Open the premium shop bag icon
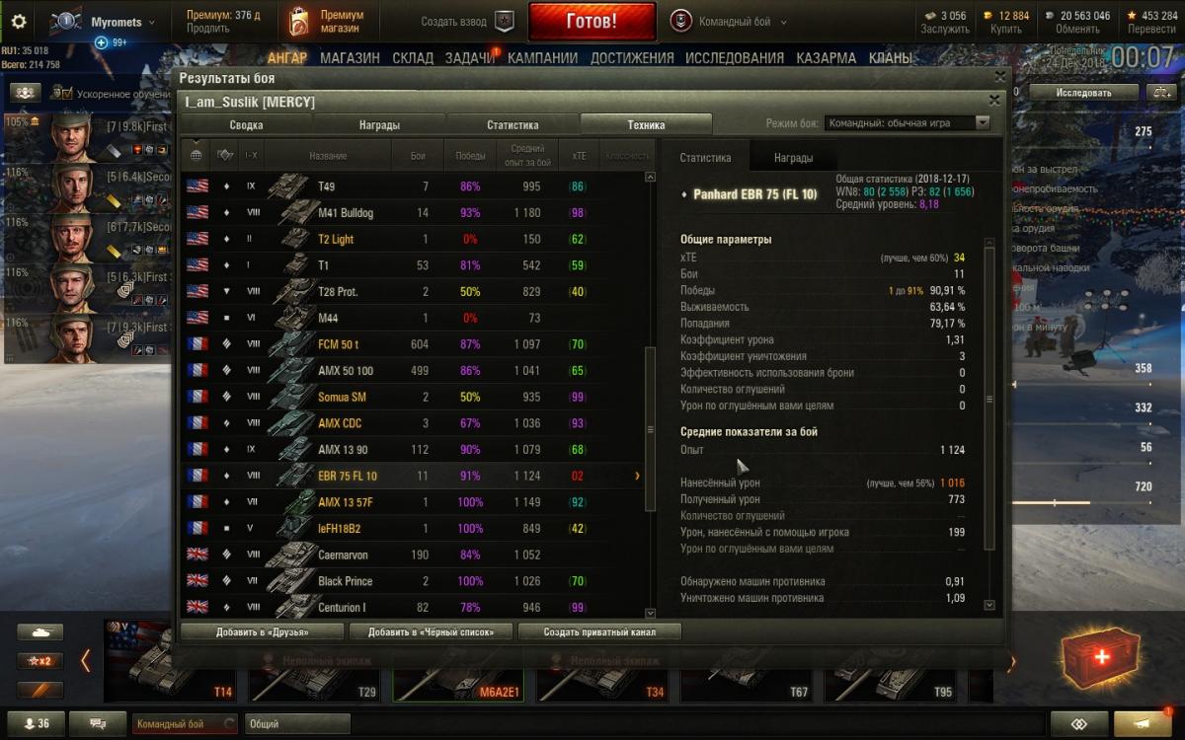 [298, 22]
